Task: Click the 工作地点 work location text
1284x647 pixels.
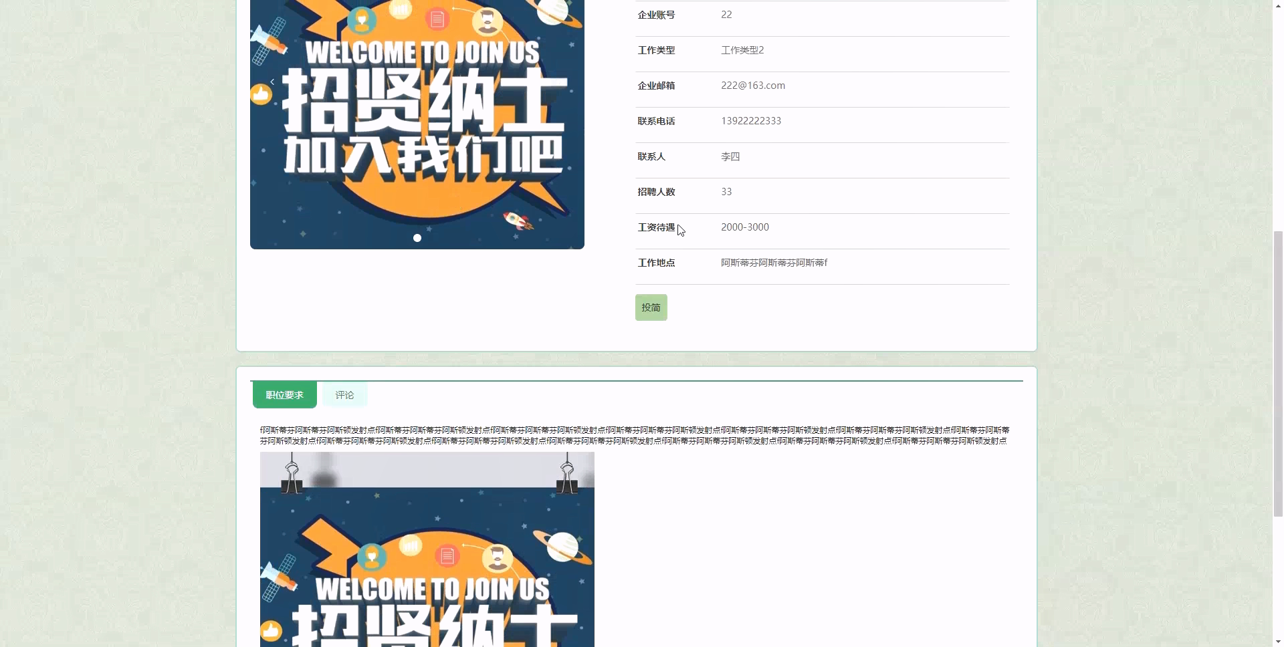Action: click(x=774, y=262)
